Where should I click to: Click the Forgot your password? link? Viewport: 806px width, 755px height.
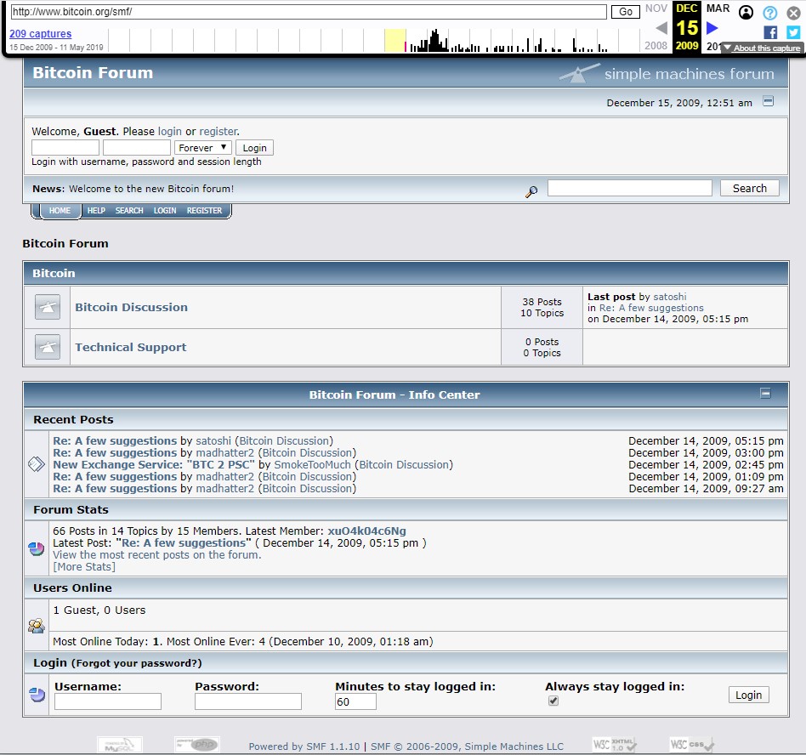click(136, 663)
